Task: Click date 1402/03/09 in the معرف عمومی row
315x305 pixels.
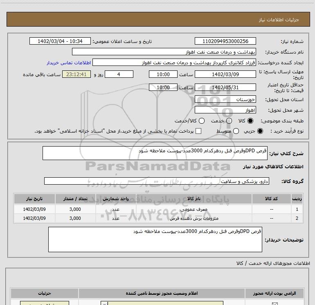Action: [34, 209]
